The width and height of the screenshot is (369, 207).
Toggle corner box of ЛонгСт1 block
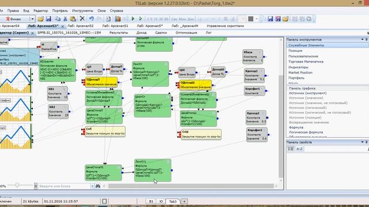[x=168, y=162]
